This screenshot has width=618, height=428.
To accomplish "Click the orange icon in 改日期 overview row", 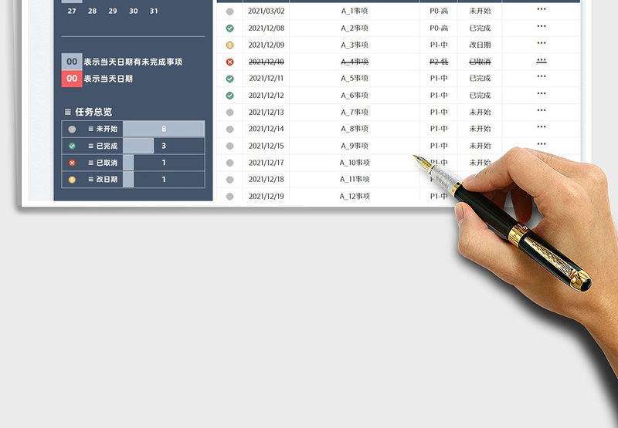I will [72, 180].
